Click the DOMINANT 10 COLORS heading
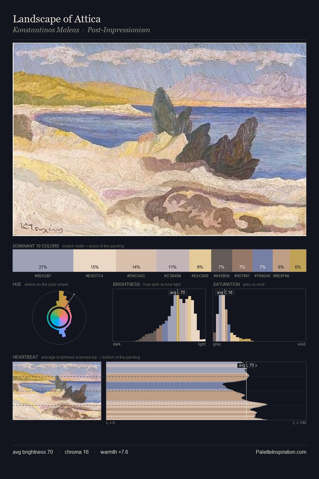 (36, 246)
